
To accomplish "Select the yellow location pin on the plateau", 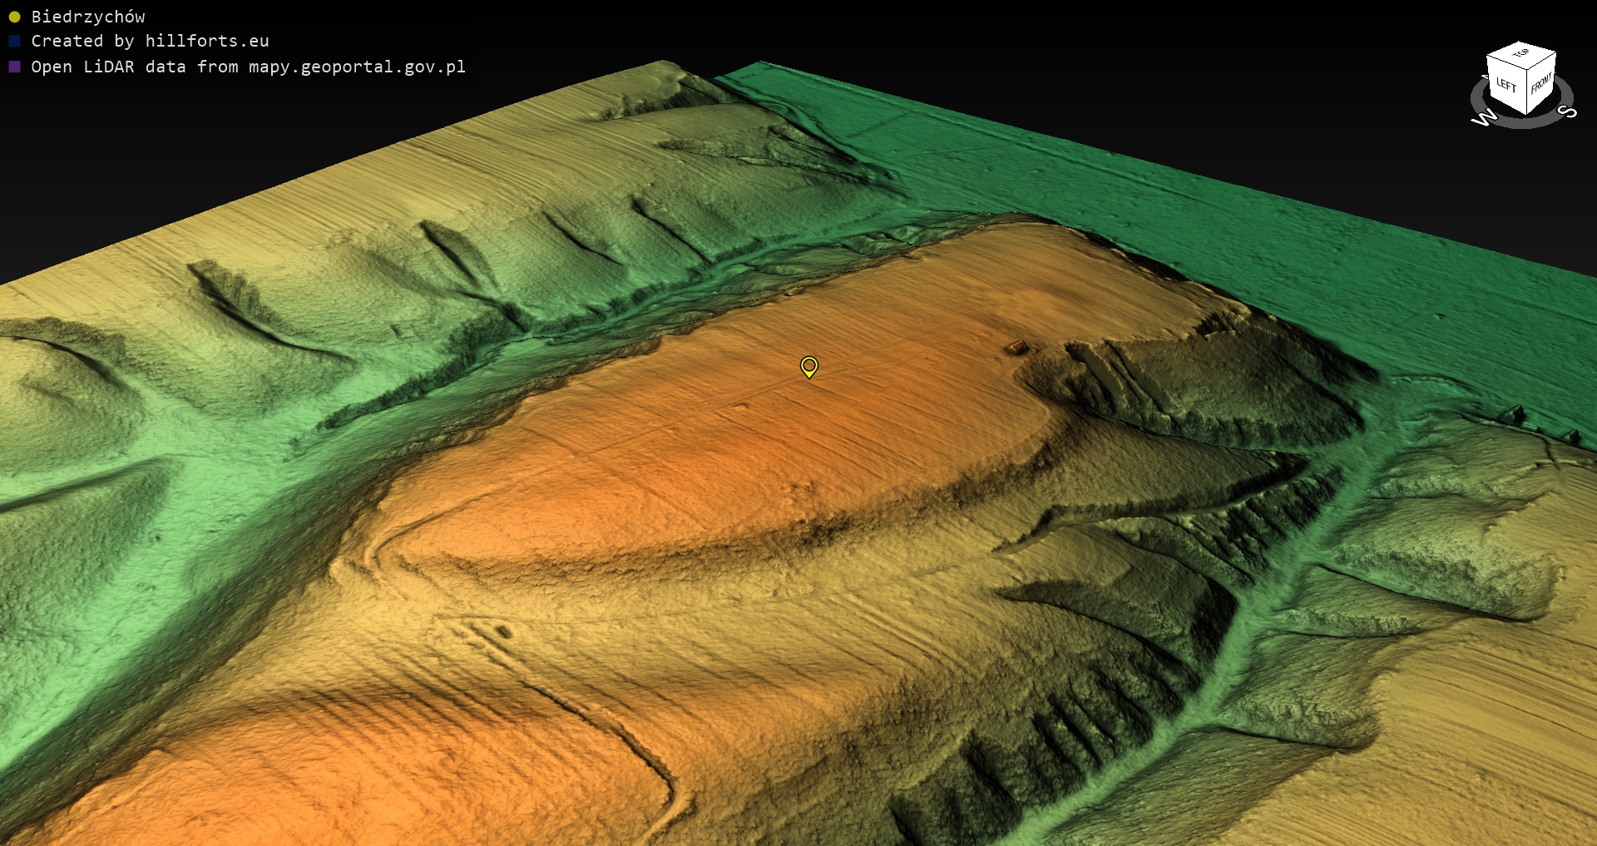I will [x=808, y=366].
